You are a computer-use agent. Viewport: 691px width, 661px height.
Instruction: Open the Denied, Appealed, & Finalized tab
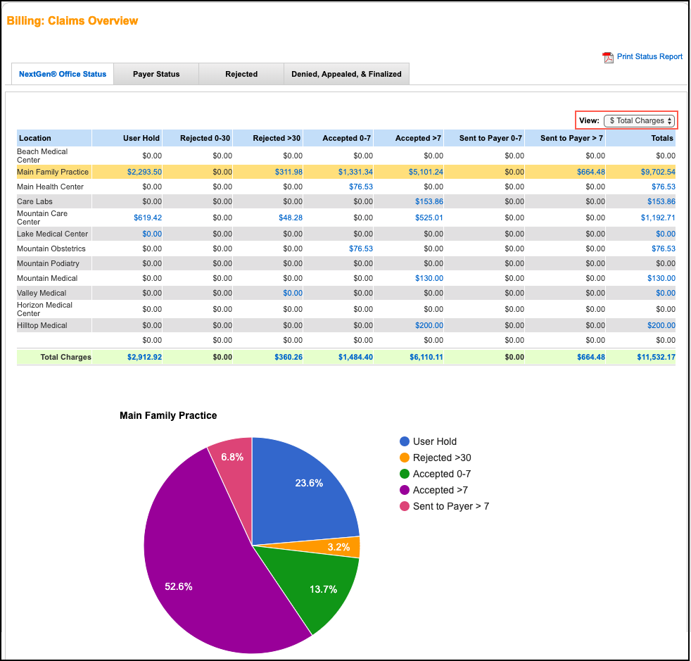pyautogui.click(x=346, y=73)
